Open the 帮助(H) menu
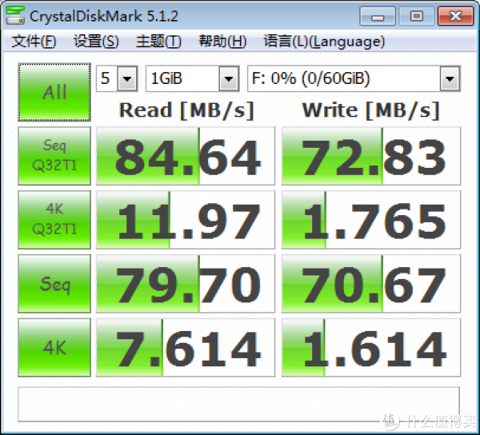The height and width of the screenshot is (435, 480). [x=222, y=42]
